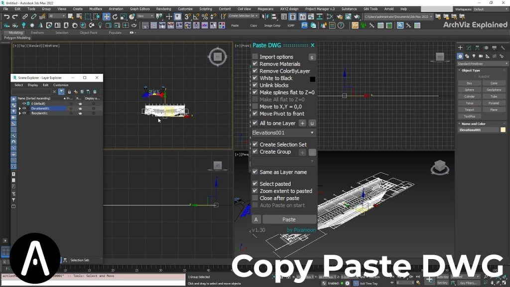Click the blue RB toolbar icon

pyautogui.click(x=304, y=25)
